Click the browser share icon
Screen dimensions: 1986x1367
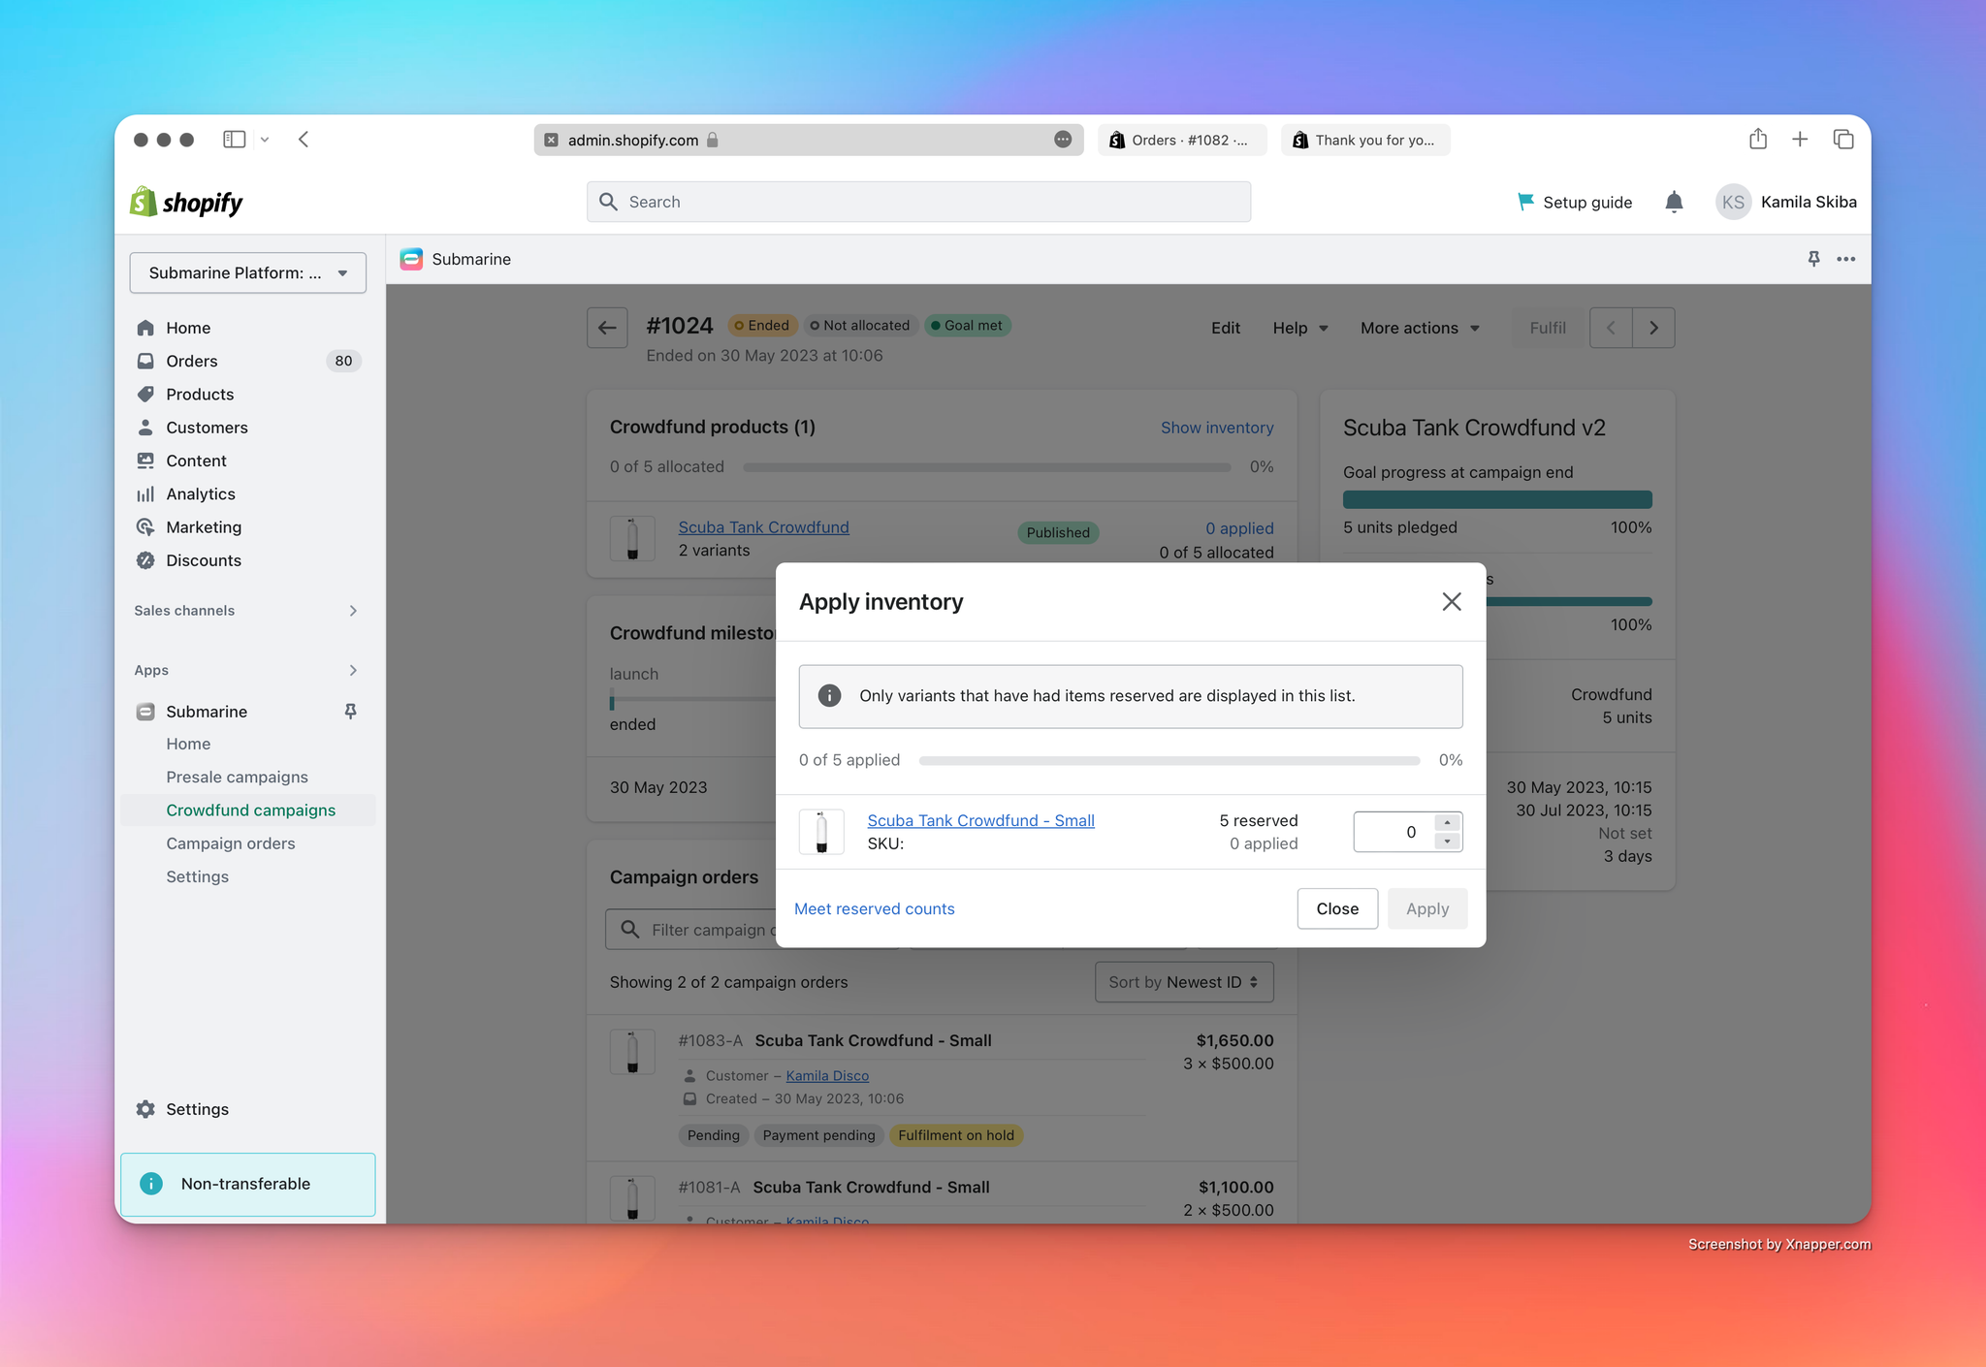1758,139
